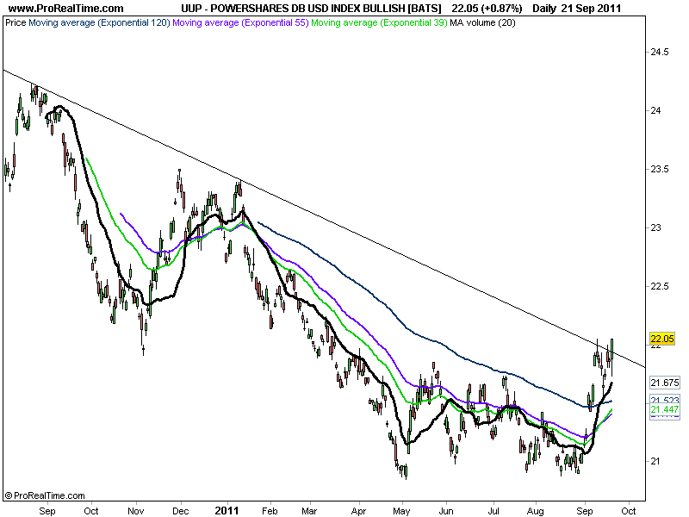The height and width of the screenshot is (517, 689).
Task: Click the 22.5 price axis label
Action: [x=660, y=286]
